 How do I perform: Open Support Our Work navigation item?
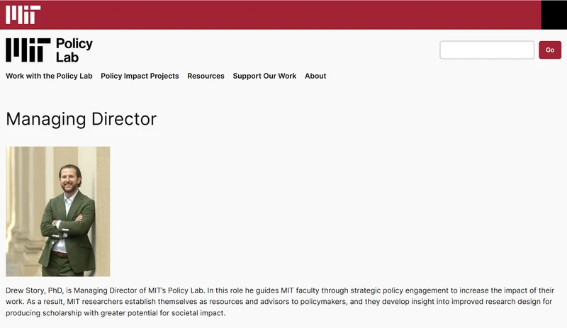[264, 76]
